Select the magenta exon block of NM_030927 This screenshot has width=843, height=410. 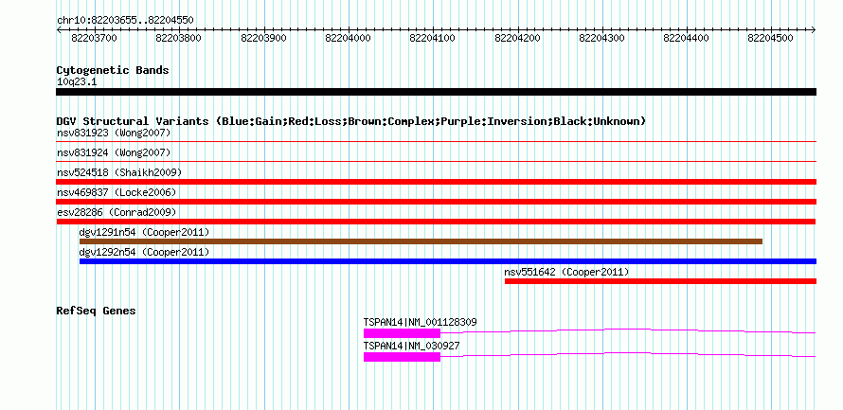click(403, 357)
